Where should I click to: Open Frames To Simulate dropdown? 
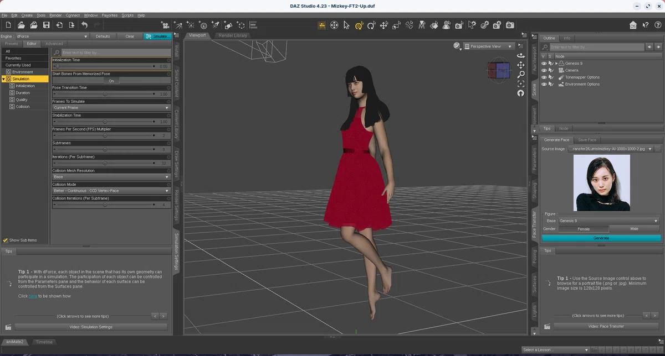coord(111,108)
